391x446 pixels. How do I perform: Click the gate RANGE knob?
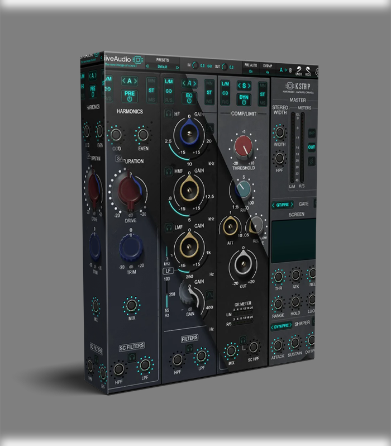278,303
